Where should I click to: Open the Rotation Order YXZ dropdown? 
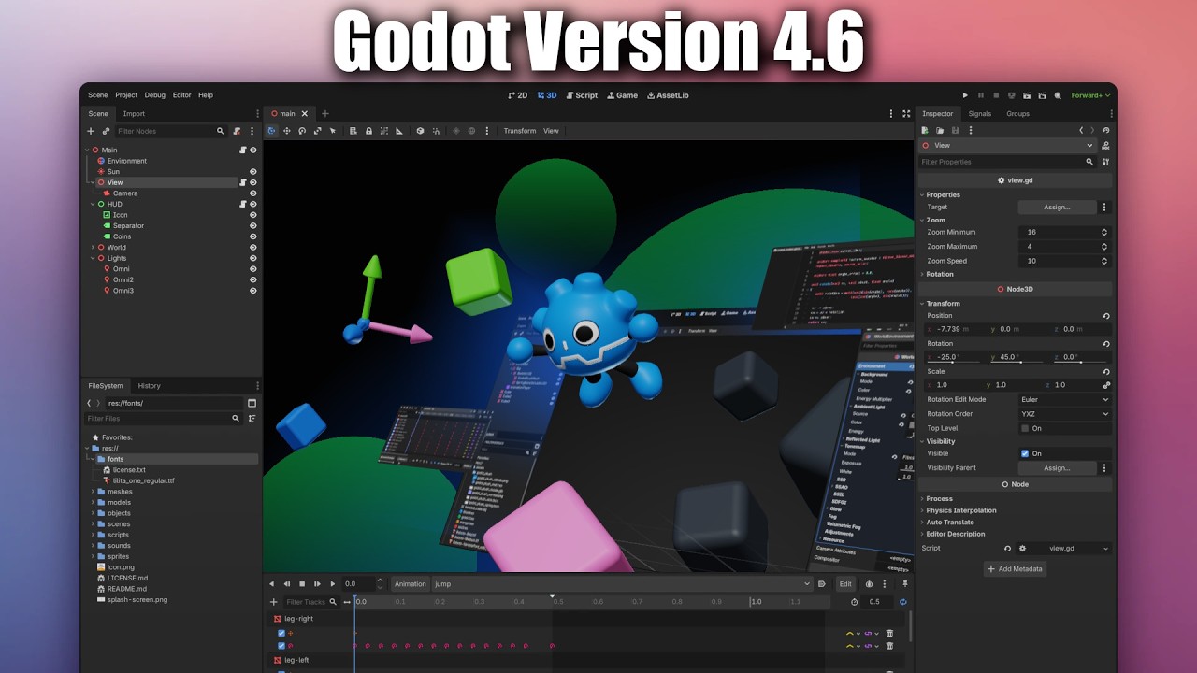point(1064,414)
